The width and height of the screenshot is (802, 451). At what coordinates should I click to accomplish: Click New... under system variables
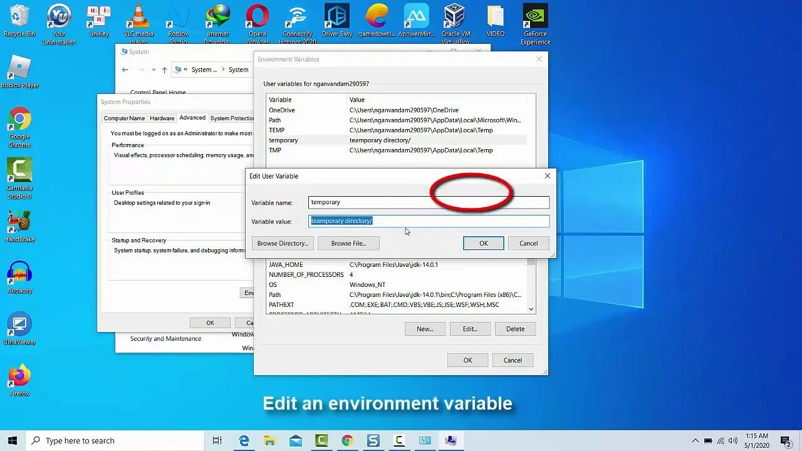pos(425,329)
